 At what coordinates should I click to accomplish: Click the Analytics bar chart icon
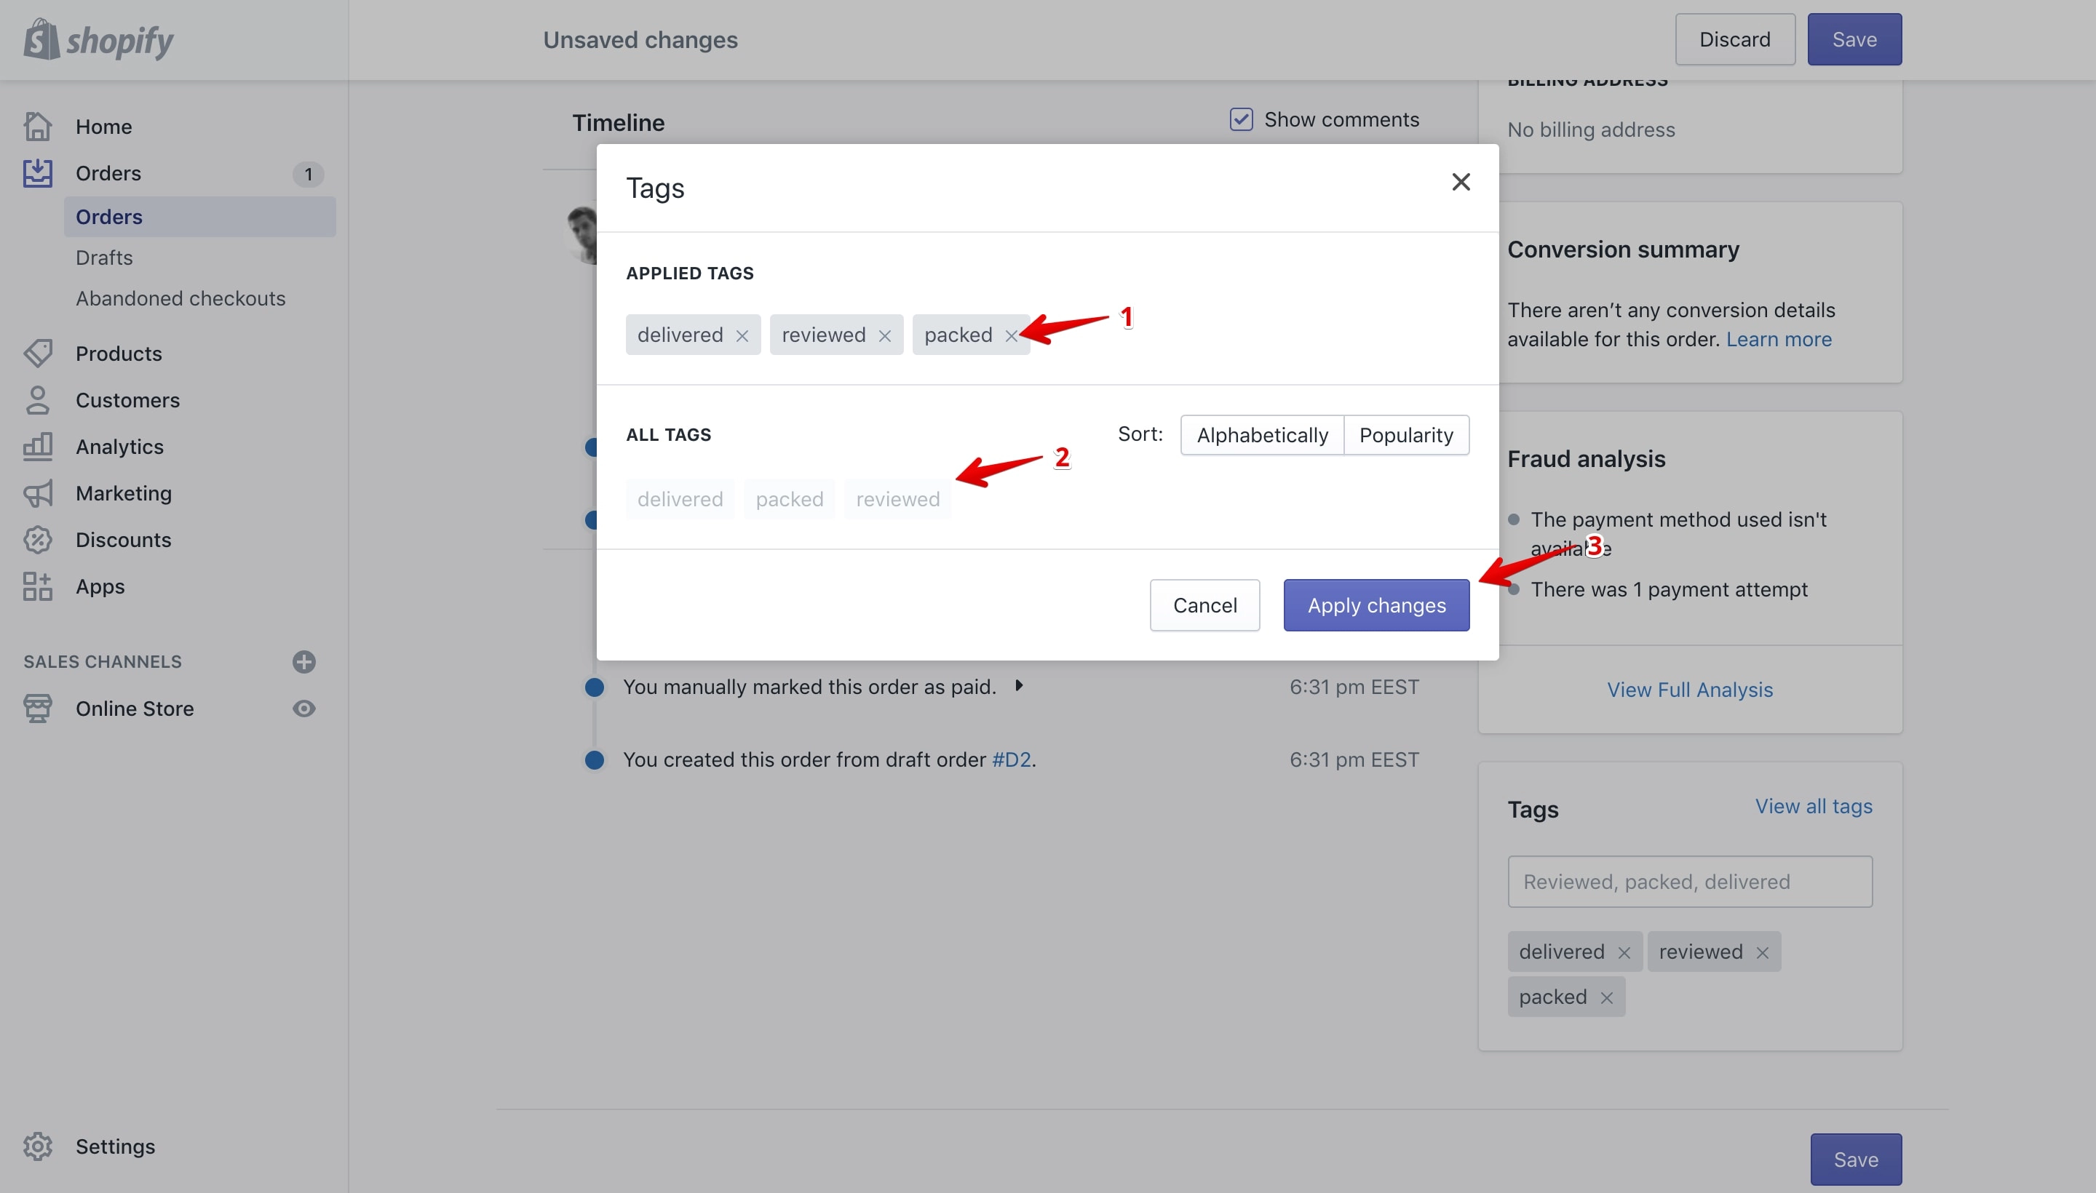pos(38,447)
